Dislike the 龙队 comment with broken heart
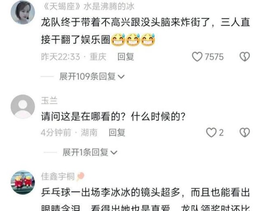The height and width of the screenshot is (211, 263). (x=245, y=56)
